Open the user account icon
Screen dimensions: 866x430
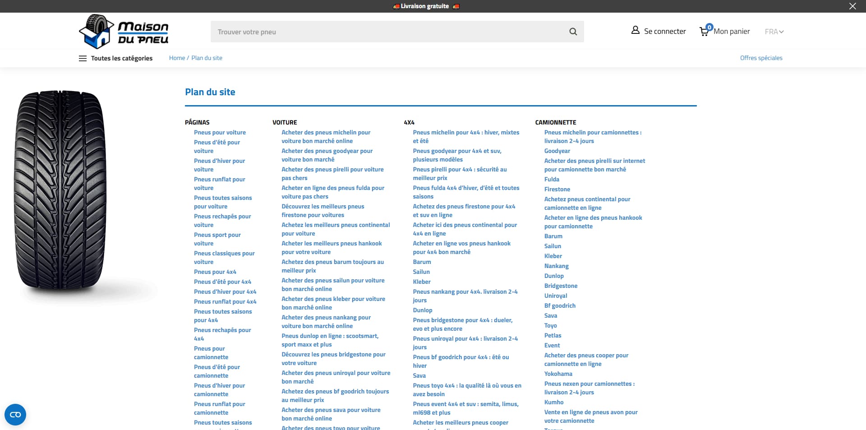pos(635,30)
